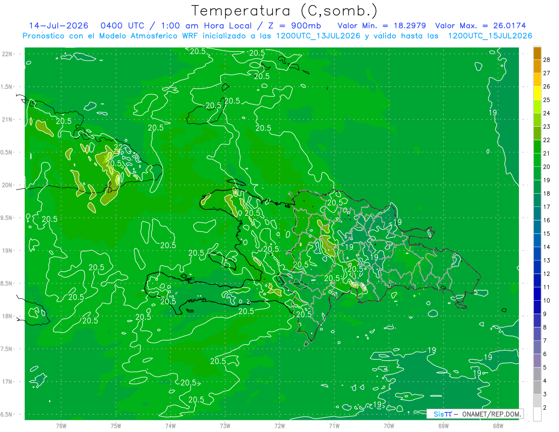Click the purple legend swatch between 6 and 7

(537, 347)
